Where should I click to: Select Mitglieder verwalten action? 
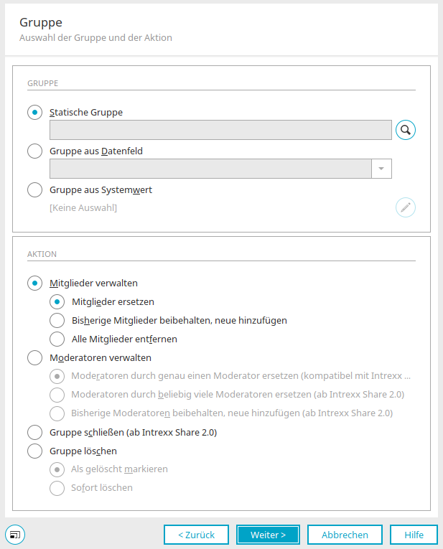pyautogui.click(x=34, y=283)
